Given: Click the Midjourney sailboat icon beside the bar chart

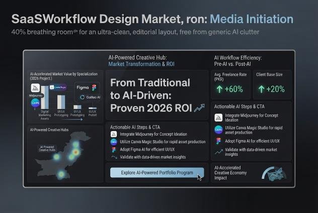Looking at the screenshot, I should 36,88.
